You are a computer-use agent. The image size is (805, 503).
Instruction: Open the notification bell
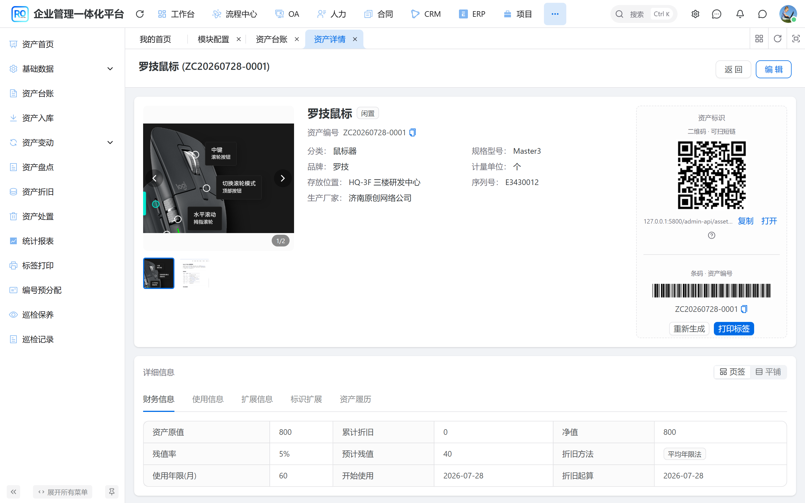[x=740, y=14]
